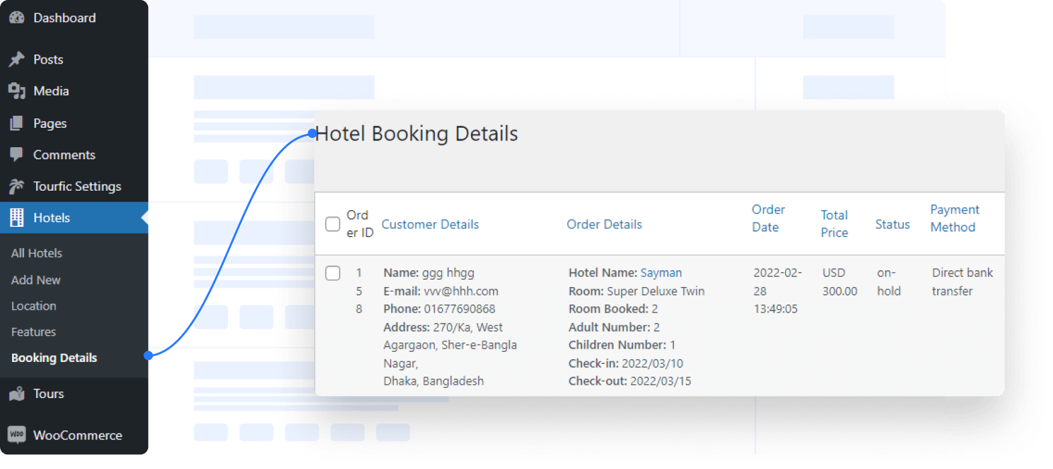The image size is (1053, 469).
Task: Click the order ID 158 cell
Action: tap(359, 291)
